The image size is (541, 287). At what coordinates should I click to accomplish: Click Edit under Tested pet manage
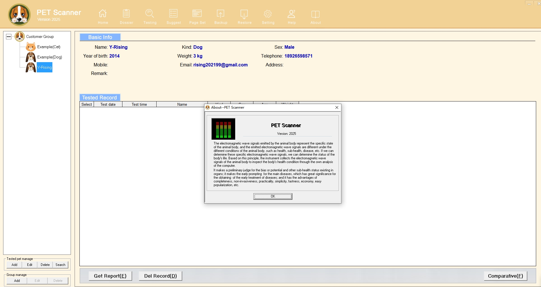tap(30, 265)
